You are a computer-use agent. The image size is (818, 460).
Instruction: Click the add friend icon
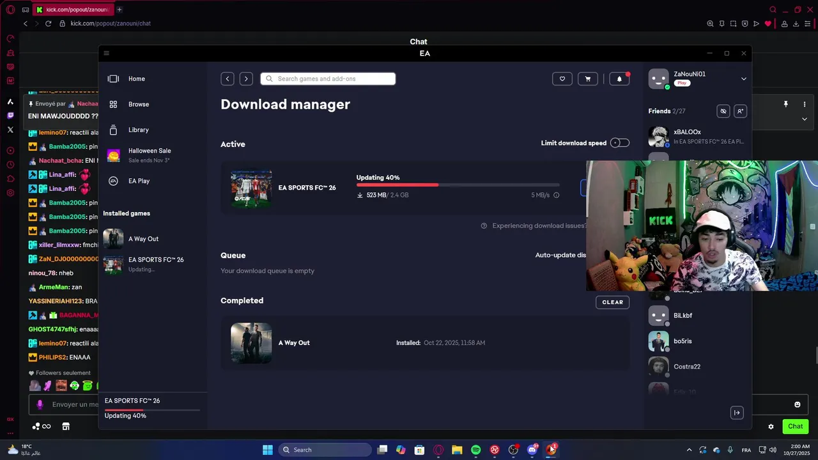tap(740, 111)
